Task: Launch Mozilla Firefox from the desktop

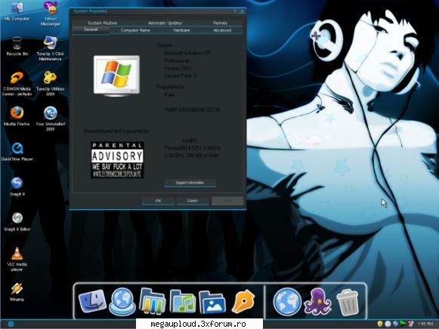Action: 17,116
